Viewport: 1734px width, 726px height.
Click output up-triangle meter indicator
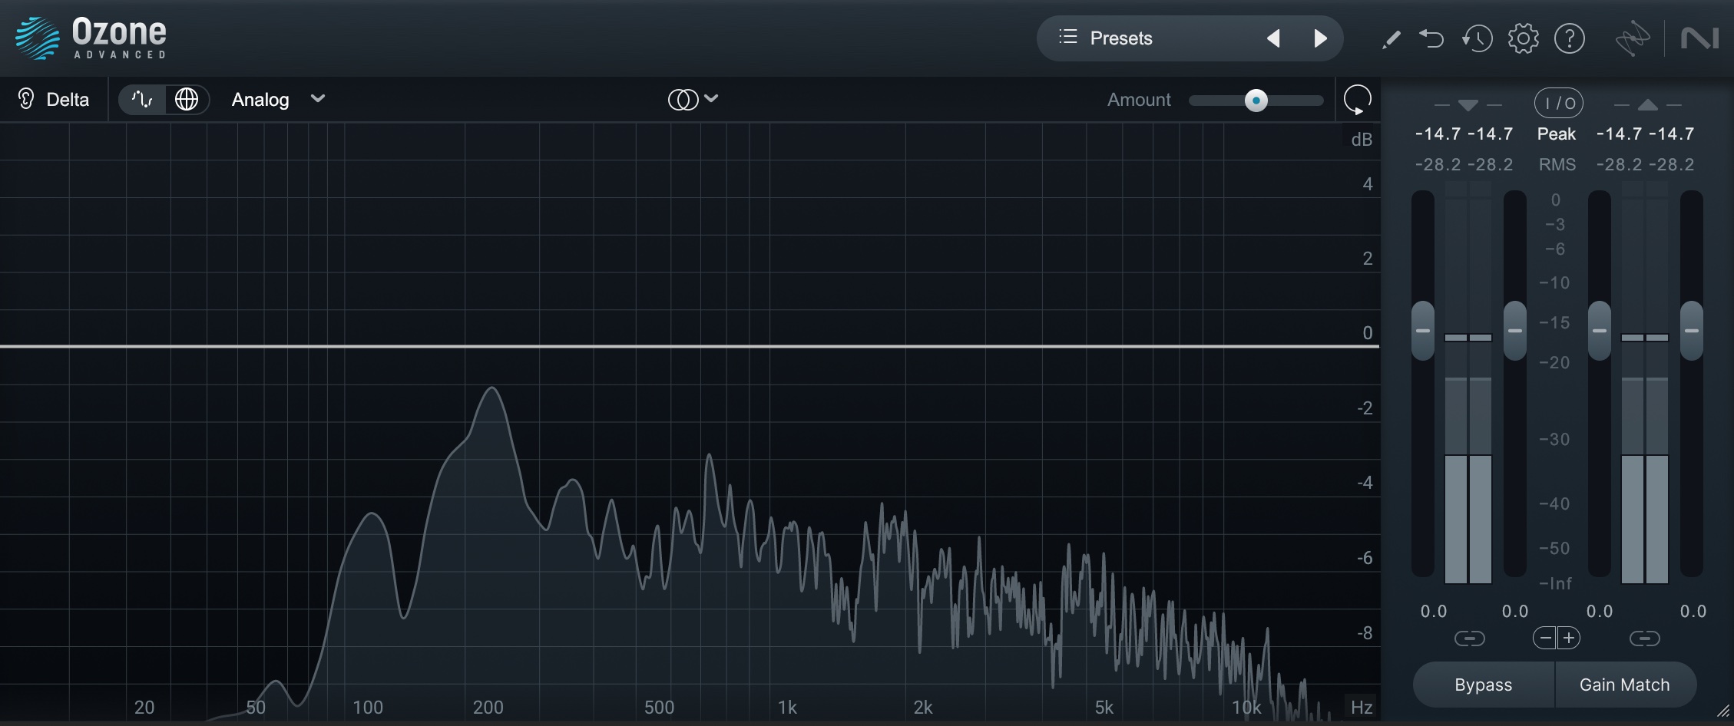tap(1647, 104)
